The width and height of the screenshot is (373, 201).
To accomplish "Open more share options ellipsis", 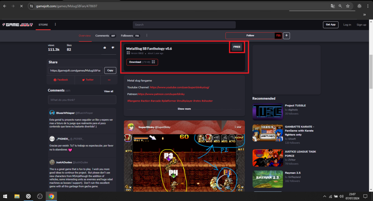I will (109, 80).
